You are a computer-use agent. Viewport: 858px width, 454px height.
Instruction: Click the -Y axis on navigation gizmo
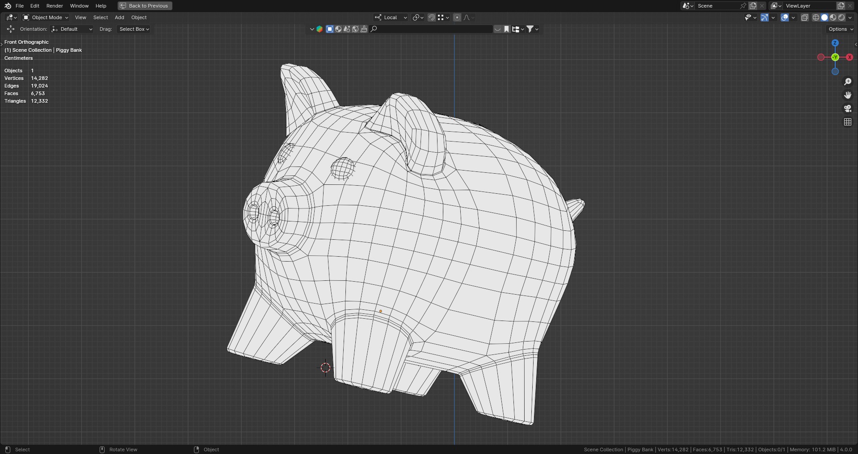click(x=835, y=57)
